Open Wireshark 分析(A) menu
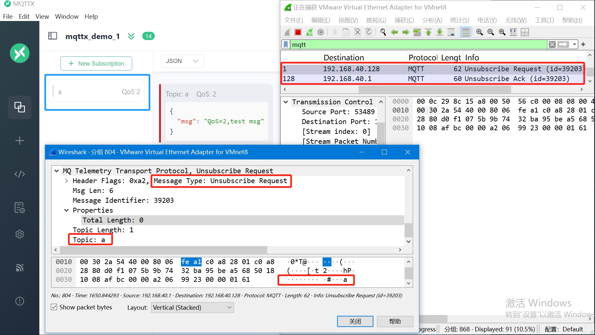595x335 pixels. pos(432,20)
